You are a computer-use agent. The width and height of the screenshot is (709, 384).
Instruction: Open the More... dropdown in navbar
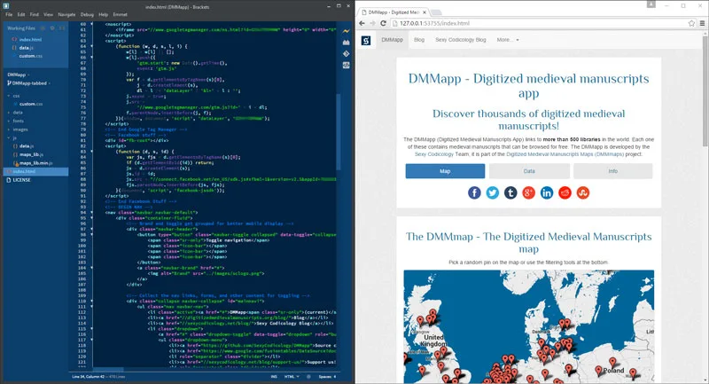[x=508, y=40]
